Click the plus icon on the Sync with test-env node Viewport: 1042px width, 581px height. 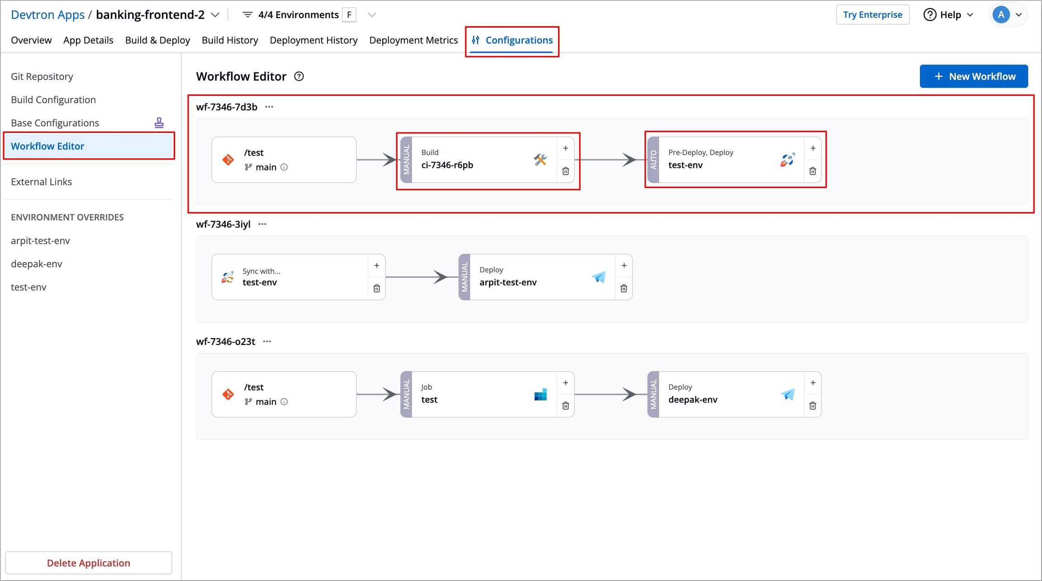(x=376, y=265)
